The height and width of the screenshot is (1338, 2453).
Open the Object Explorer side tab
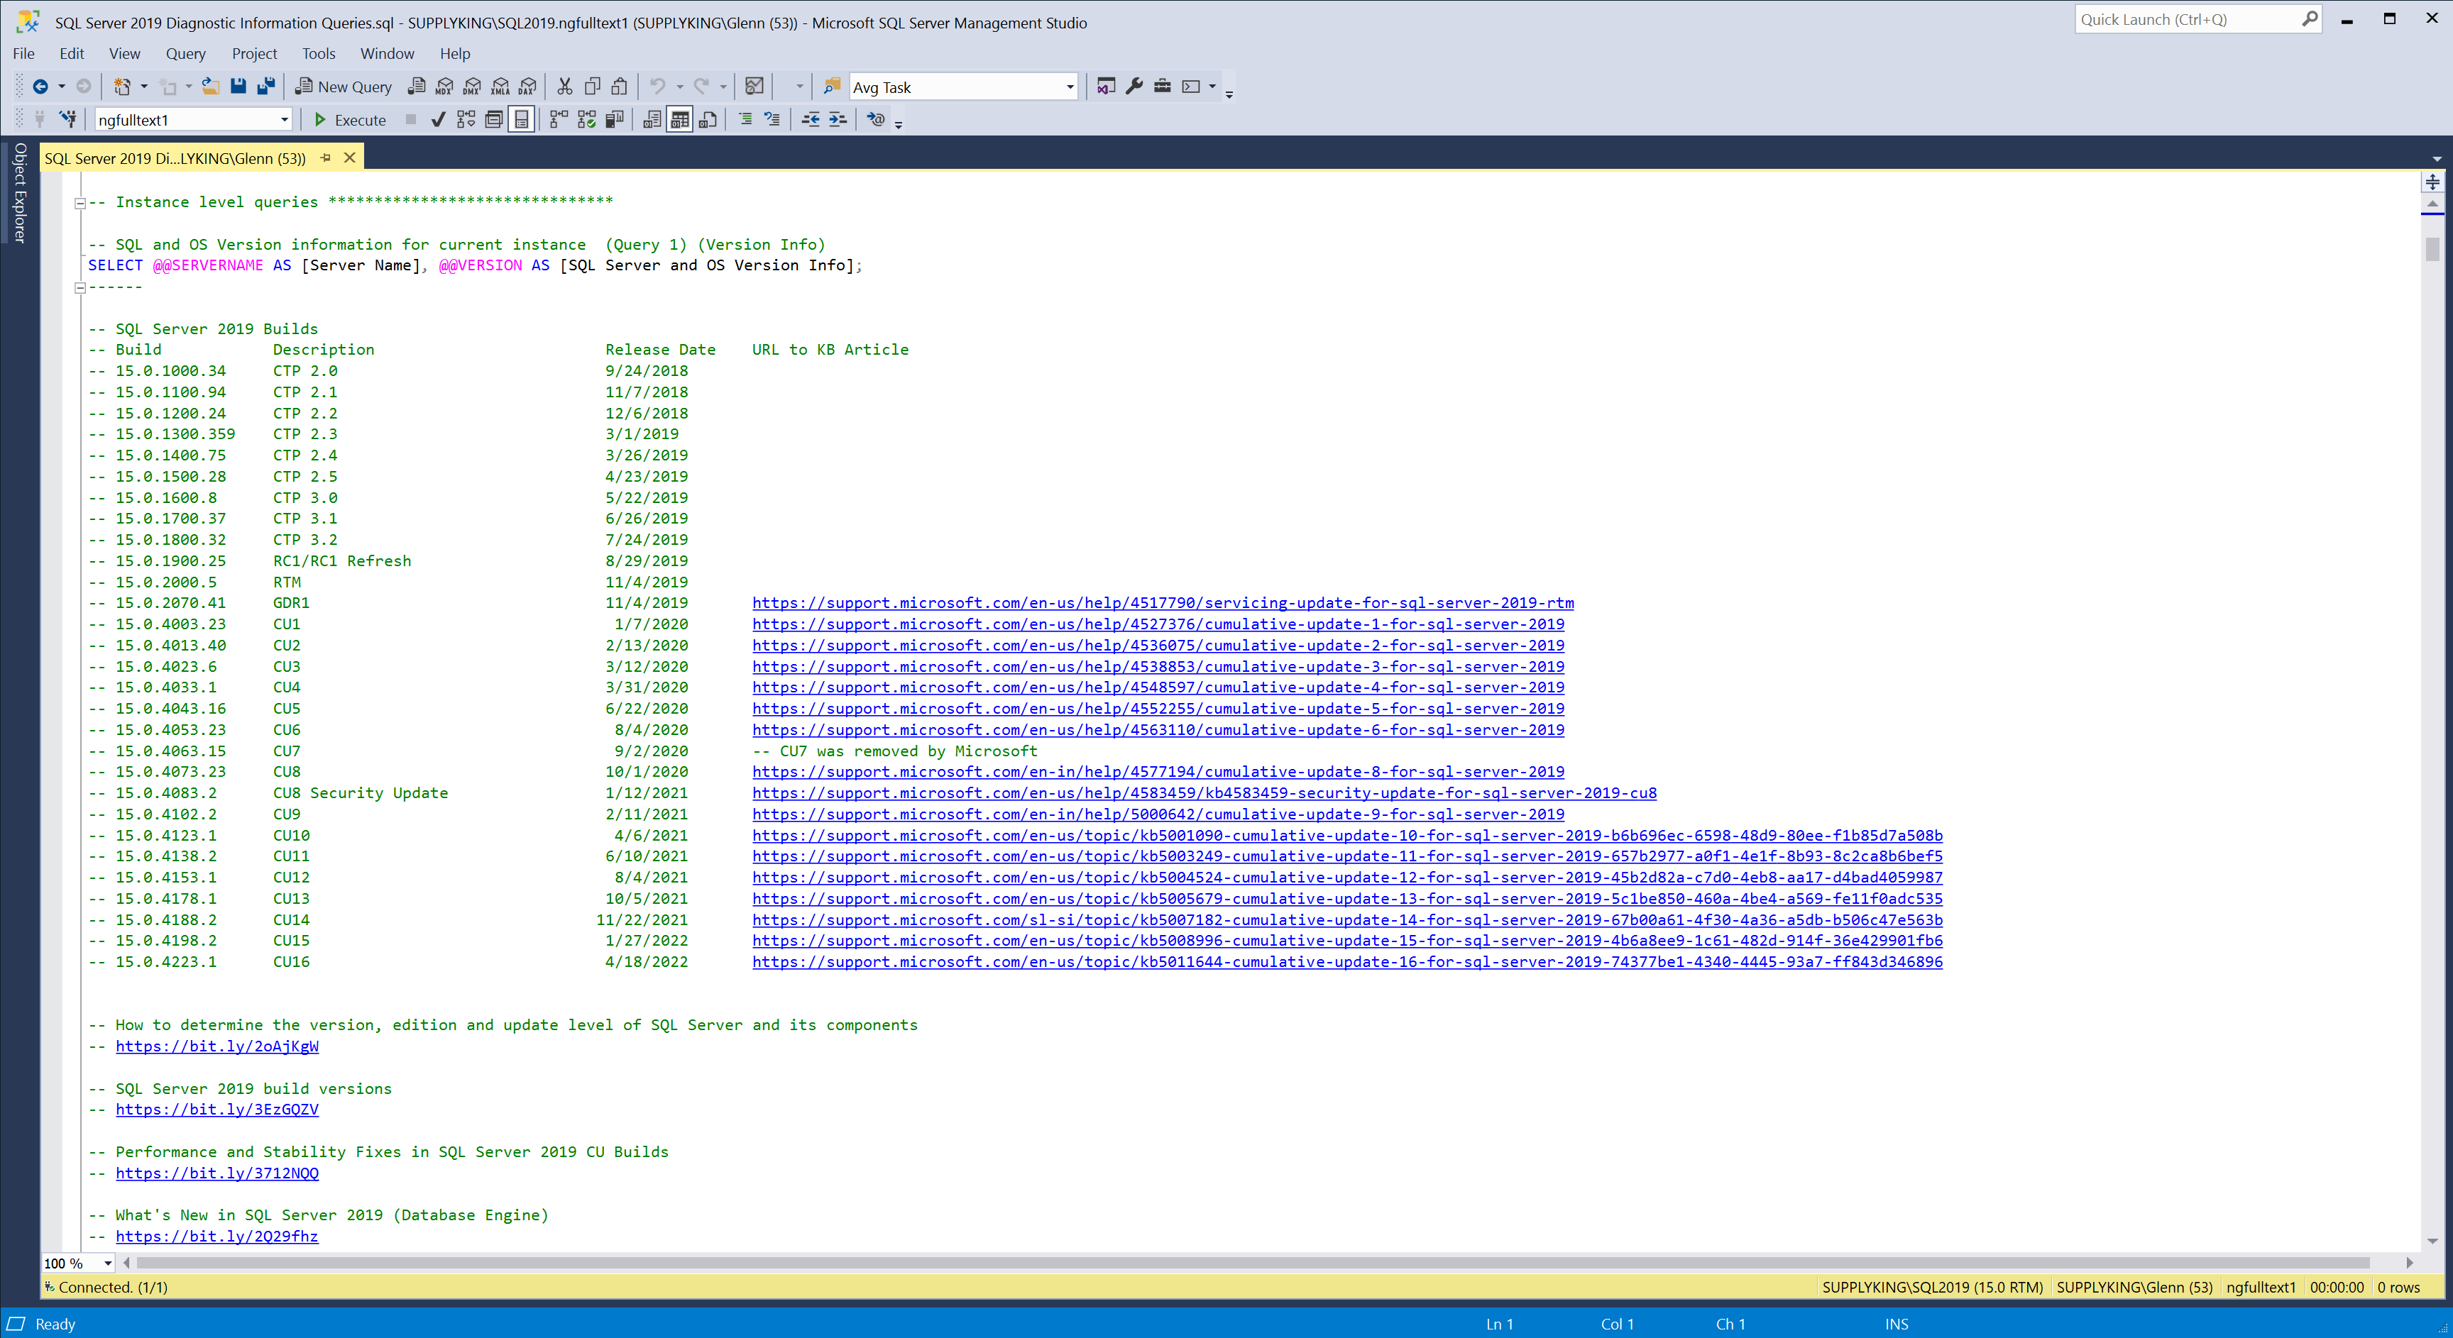(19, 193)
